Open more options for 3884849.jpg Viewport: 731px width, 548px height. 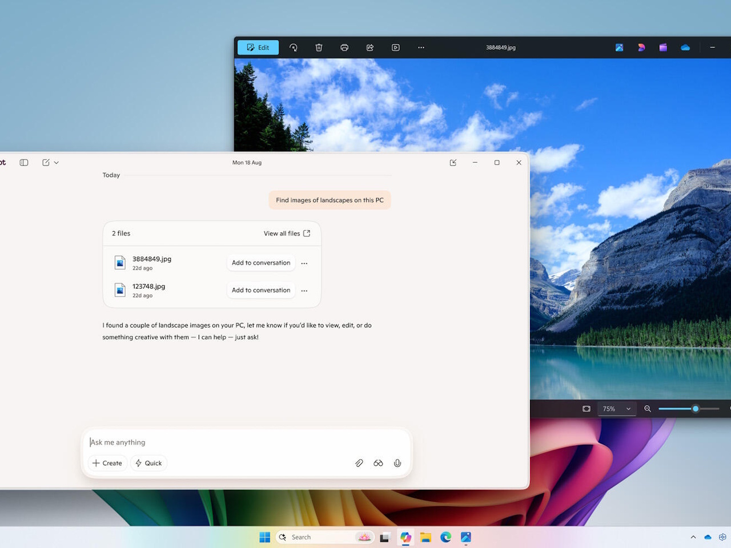[304, 263]
